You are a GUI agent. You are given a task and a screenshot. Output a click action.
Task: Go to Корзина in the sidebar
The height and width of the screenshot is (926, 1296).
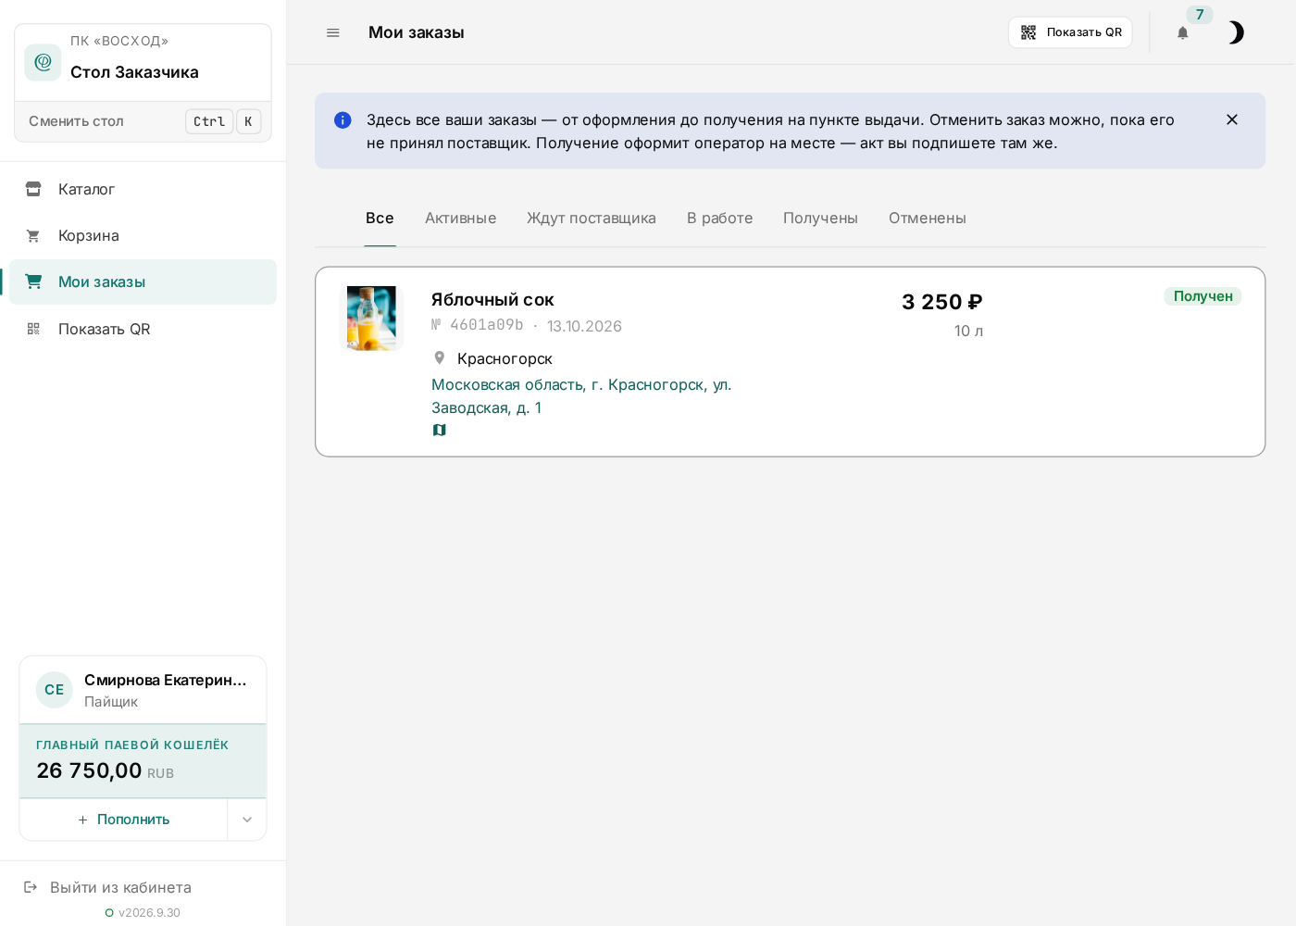click(143, 235)
